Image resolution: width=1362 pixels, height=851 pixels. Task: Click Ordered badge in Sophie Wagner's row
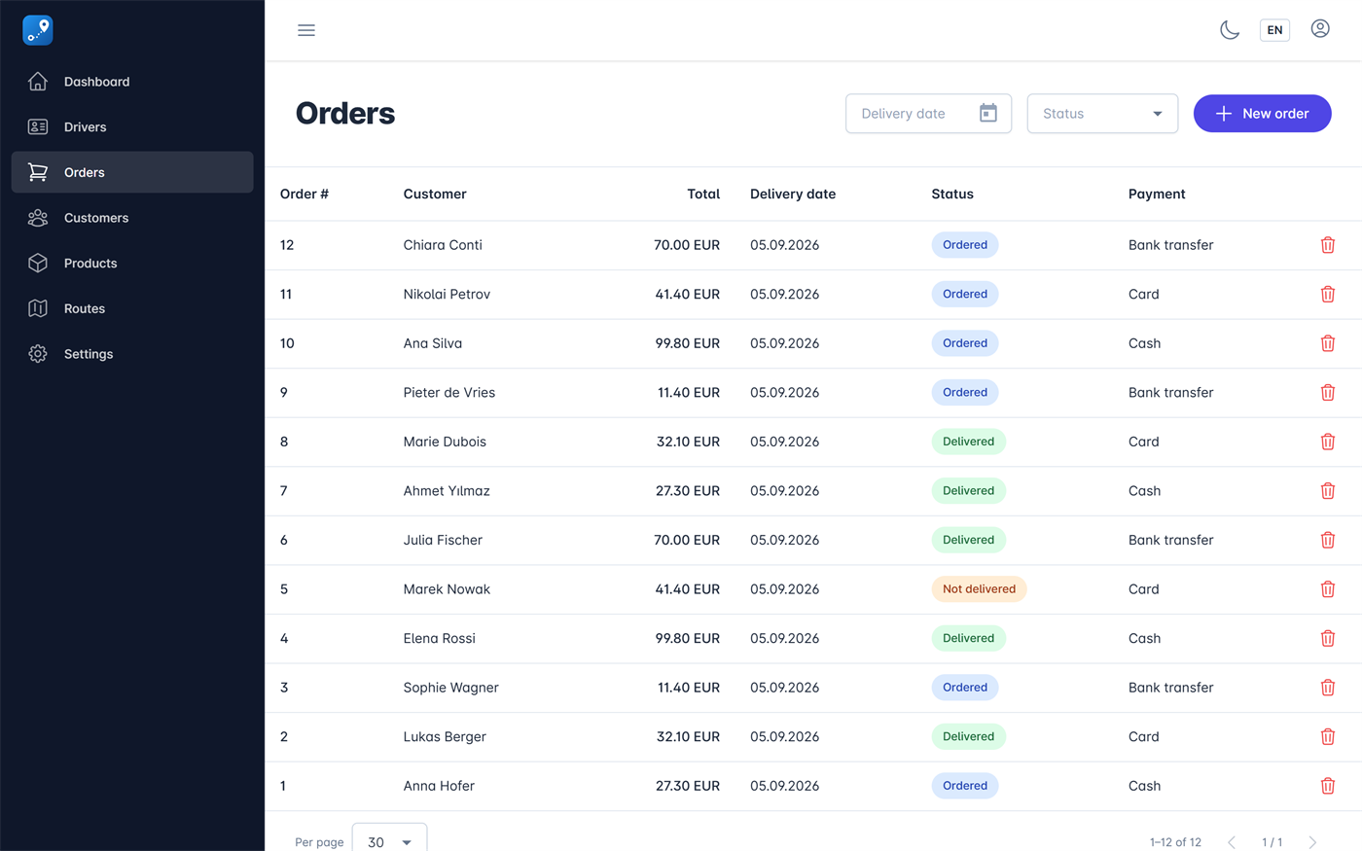point(965,688)
